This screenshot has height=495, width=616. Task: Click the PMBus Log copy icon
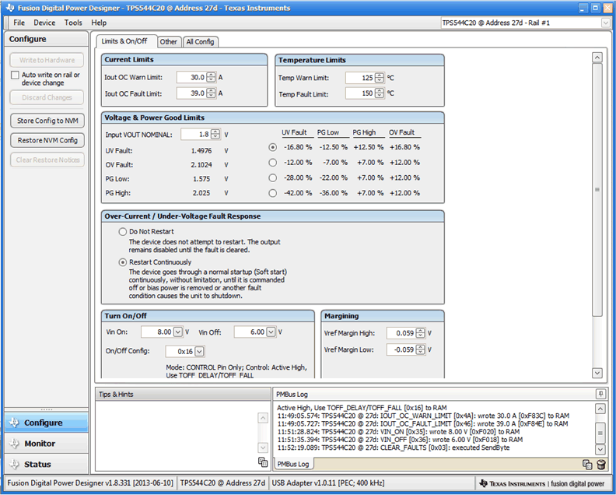tap(587, 465)
